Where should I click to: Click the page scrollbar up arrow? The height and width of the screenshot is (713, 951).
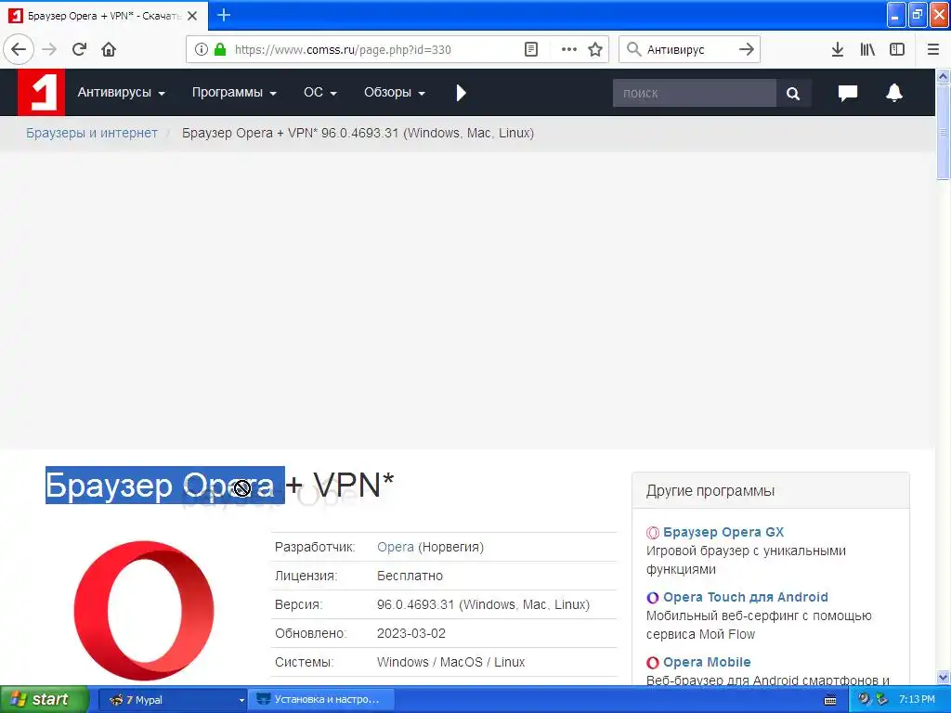click(x=943, y=76)
